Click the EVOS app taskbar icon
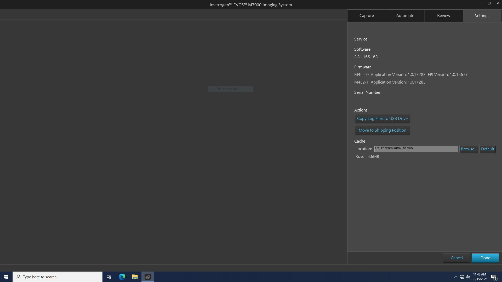The height and width of the screenshot is (282, 502). pyautogui.click(x=147, y=277)
